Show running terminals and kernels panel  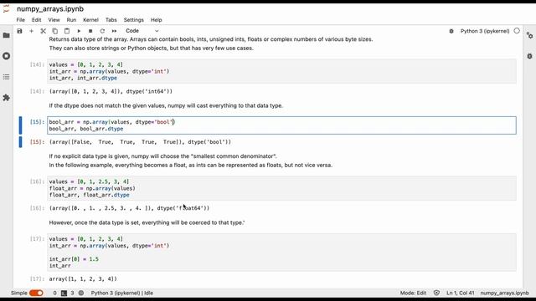click(6, 56)
